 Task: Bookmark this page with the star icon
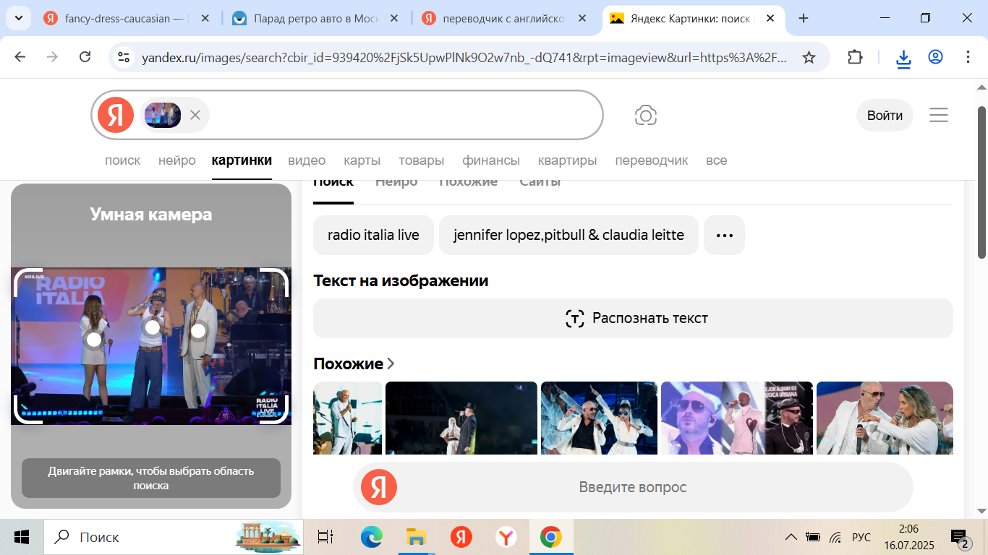tap(809, 57)
